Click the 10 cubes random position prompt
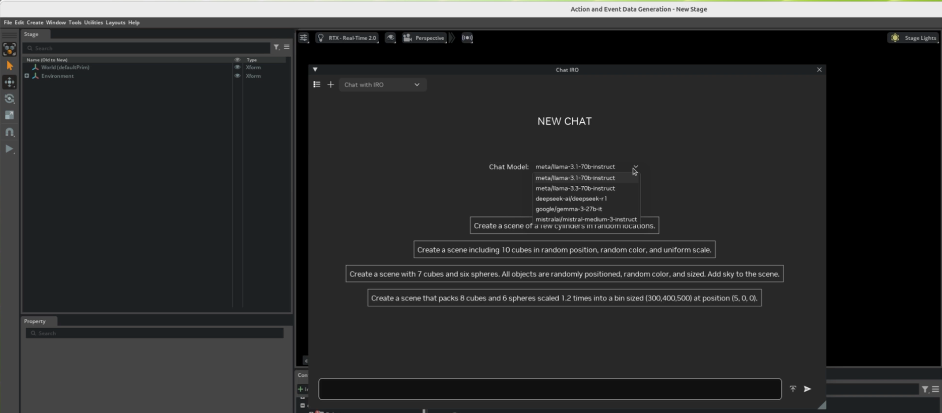This screenshot has height=413, width=942. tap(564, 250)
